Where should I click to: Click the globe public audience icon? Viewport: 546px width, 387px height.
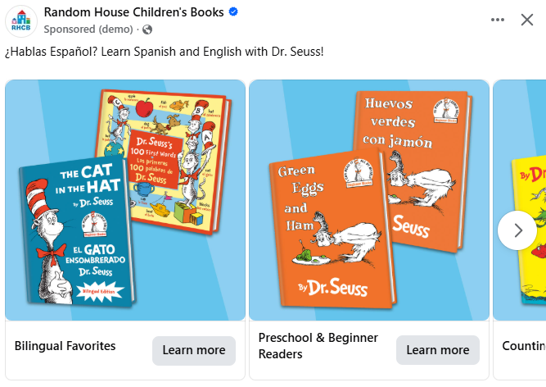point(147,30)
